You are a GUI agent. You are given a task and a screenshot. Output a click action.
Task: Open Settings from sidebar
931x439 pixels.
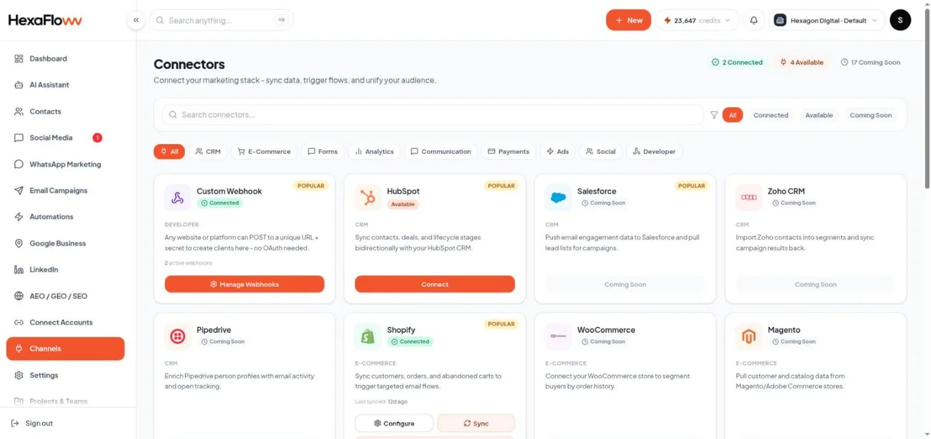tap(65, 375)
